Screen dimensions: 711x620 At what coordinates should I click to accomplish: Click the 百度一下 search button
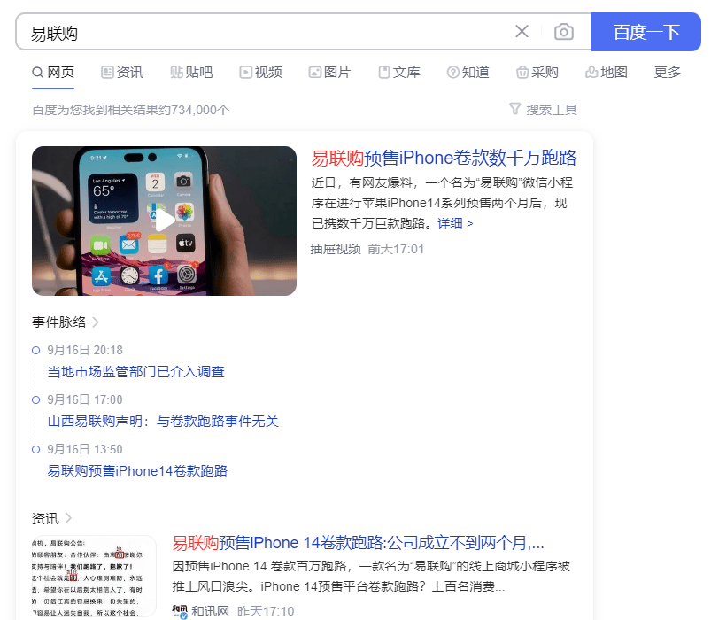click(646, 32)
